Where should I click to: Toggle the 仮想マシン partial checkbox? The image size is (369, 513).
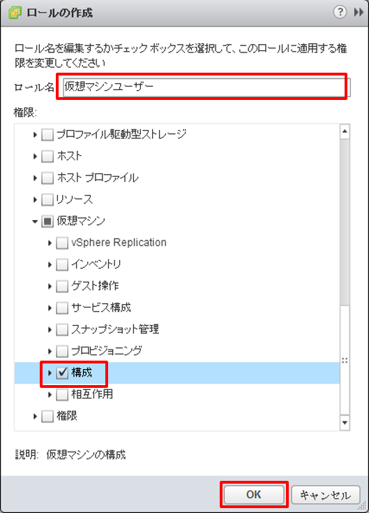(47, 222)
